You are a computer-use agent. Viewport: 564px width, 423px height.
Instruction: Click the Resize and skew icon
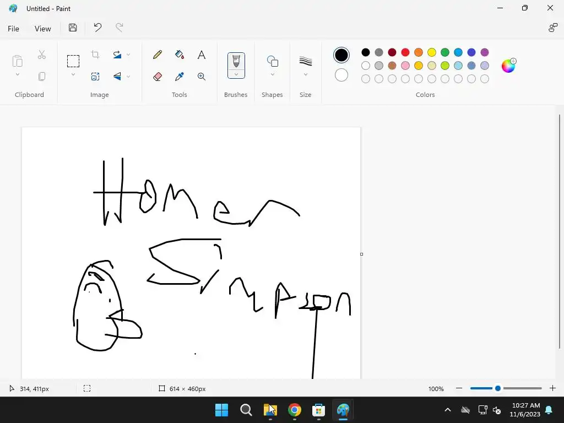[95, 76]
